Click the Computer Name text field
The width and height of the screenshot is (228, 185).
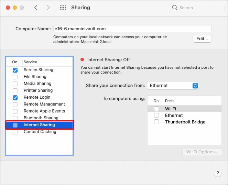pyautogui.click(x=132, y=29)
